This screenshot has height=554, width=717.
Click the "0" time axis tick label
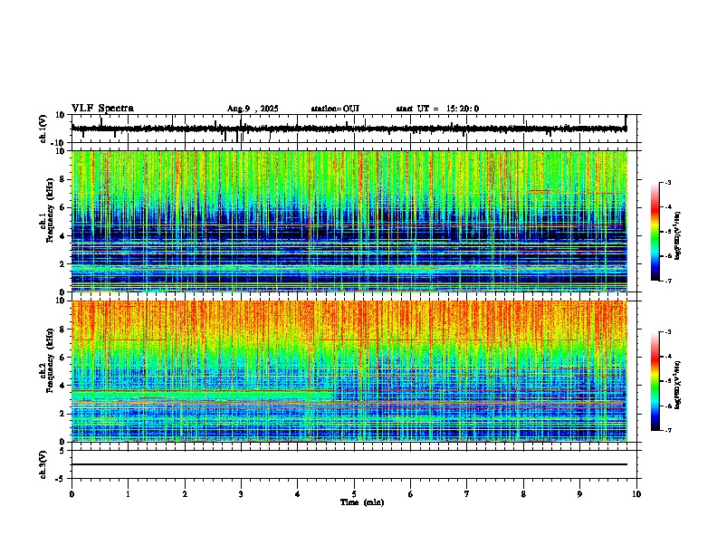tap(72, 494)
